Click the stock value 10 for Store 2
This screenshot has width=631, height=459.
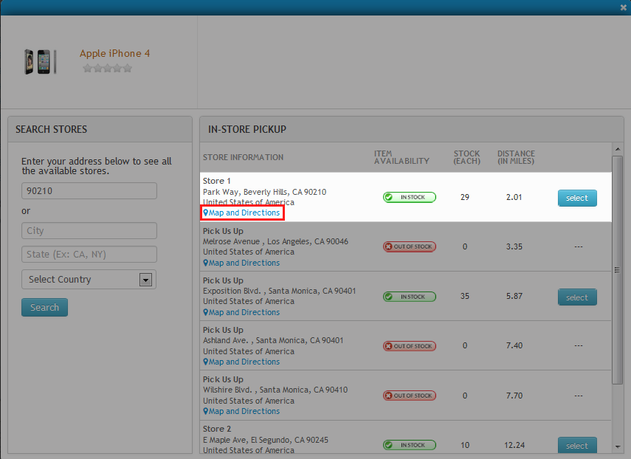465,445
